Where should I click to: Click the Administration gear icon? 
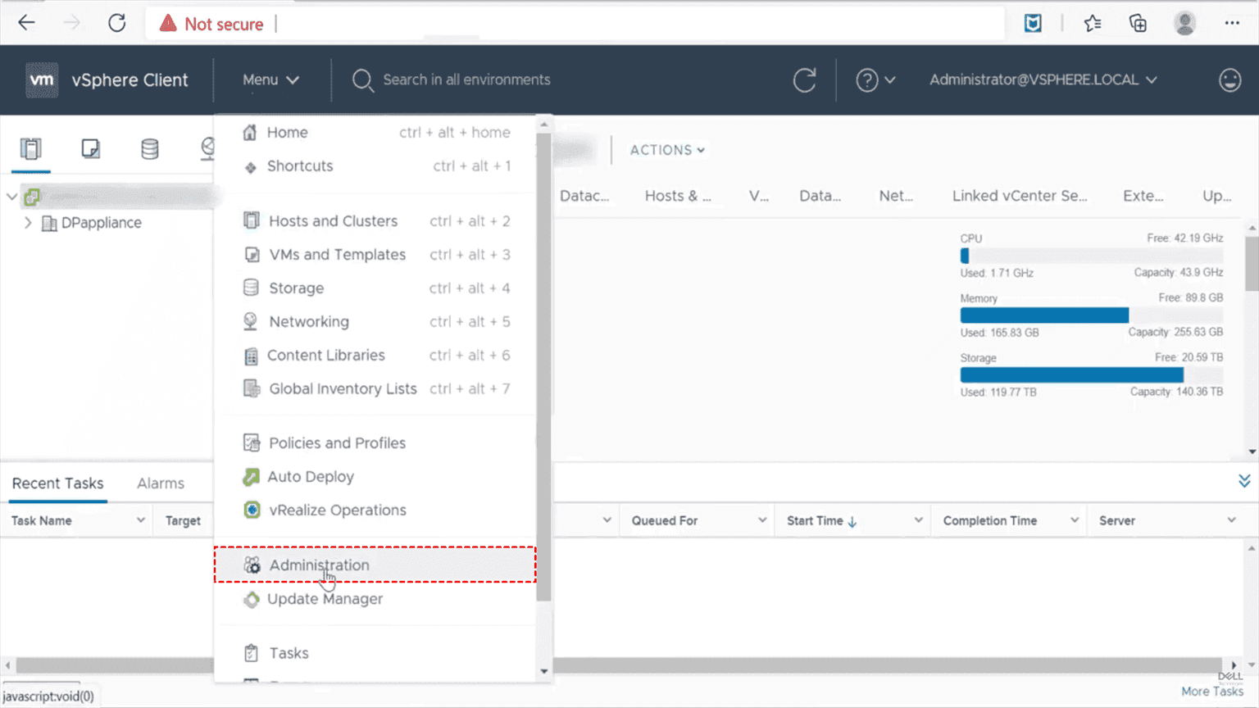click(252, 565)
